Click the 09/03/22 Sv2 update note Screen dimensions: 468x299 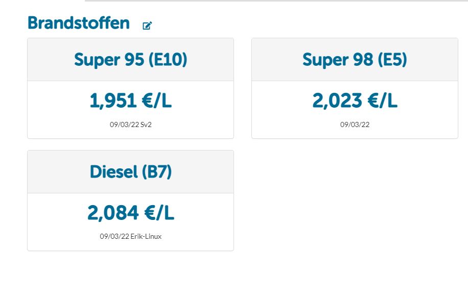point(130,124)
